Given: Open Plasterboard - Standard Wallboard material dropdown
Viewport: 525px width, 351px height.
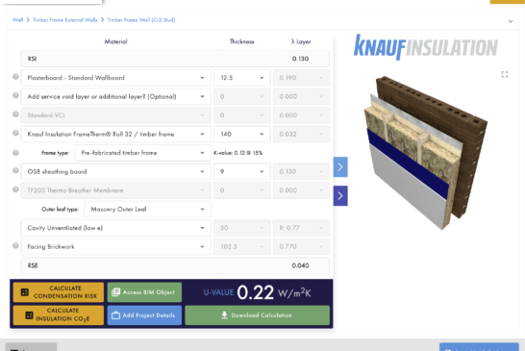Looking at the screenshot, I should click(115, 78).
